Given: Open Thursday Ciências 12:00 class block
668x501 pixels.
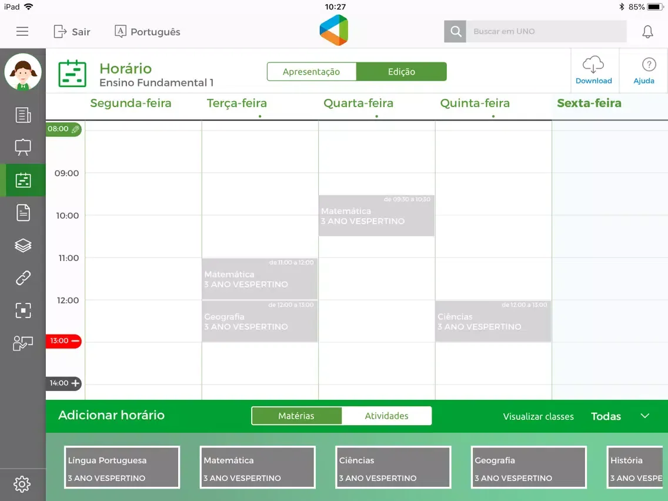Looking at the screenshot, I should pos(493,321).
